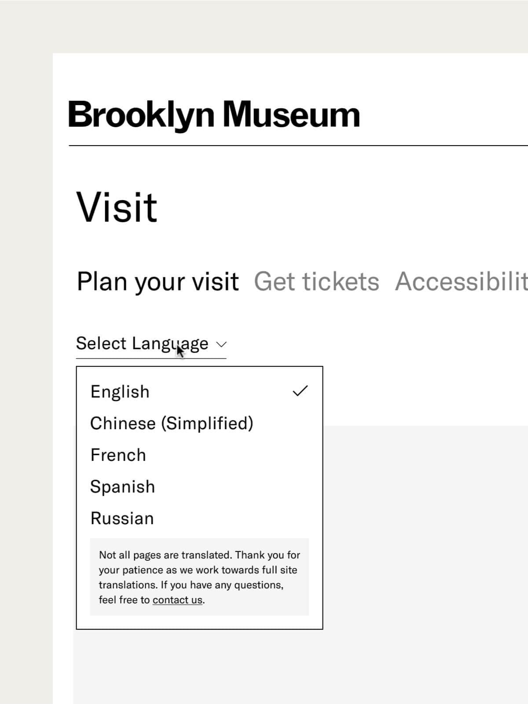Click the Visit page heading
The width and height of the screenshot is (528, 704).
coord(117,207)
